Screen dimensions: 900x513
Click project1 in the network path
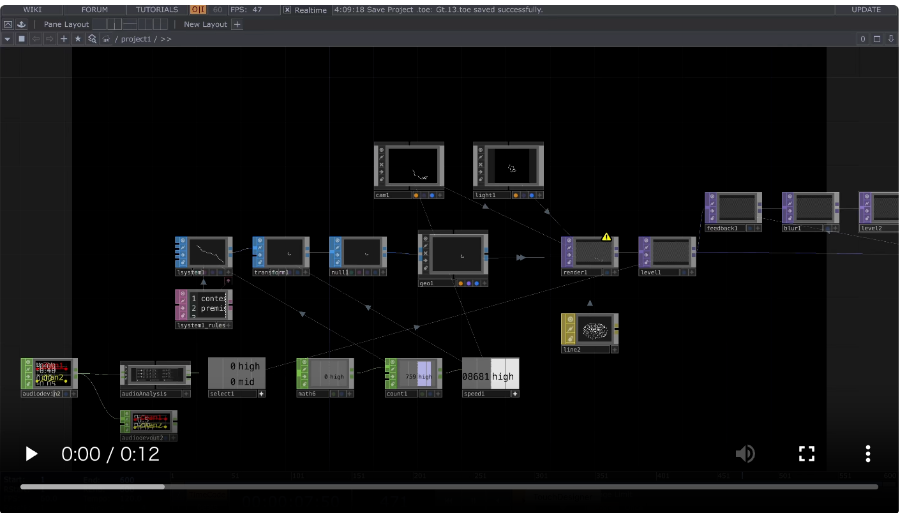point(136,39)
